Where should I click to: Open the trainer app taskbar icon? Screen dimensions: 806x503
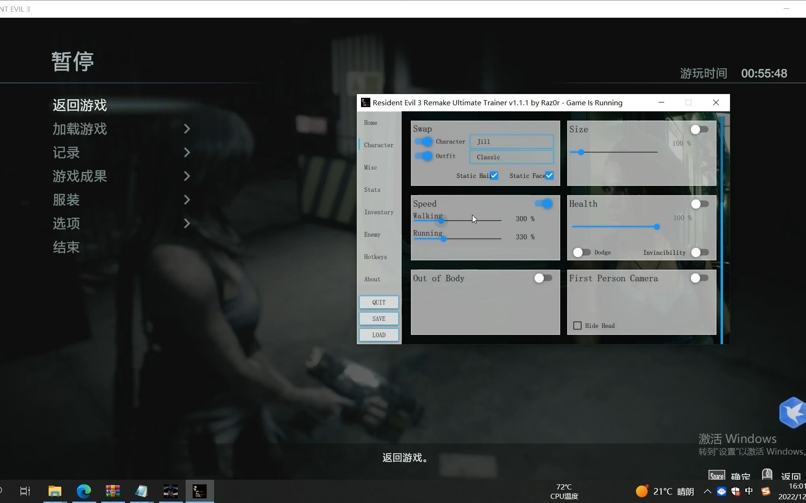200,491
